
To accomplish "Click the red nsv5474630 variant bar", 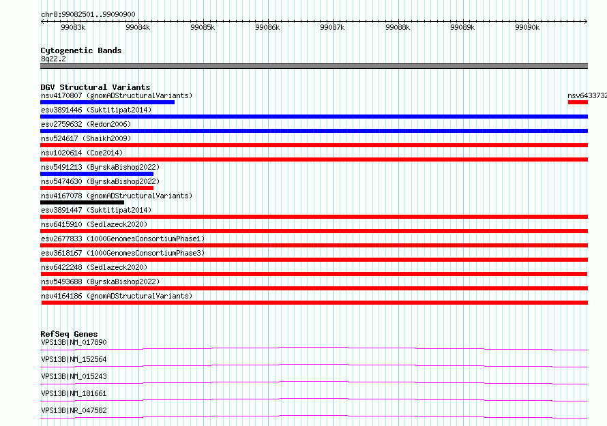I will tap(97, 188).
